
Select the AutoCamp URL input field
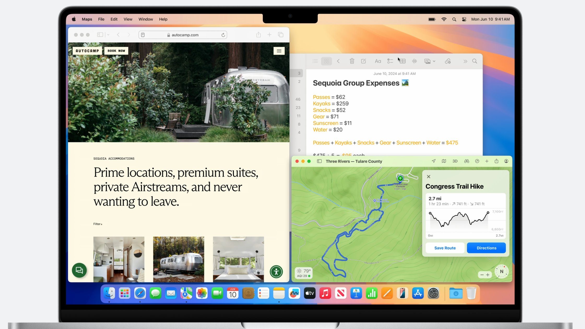[184, 35]
